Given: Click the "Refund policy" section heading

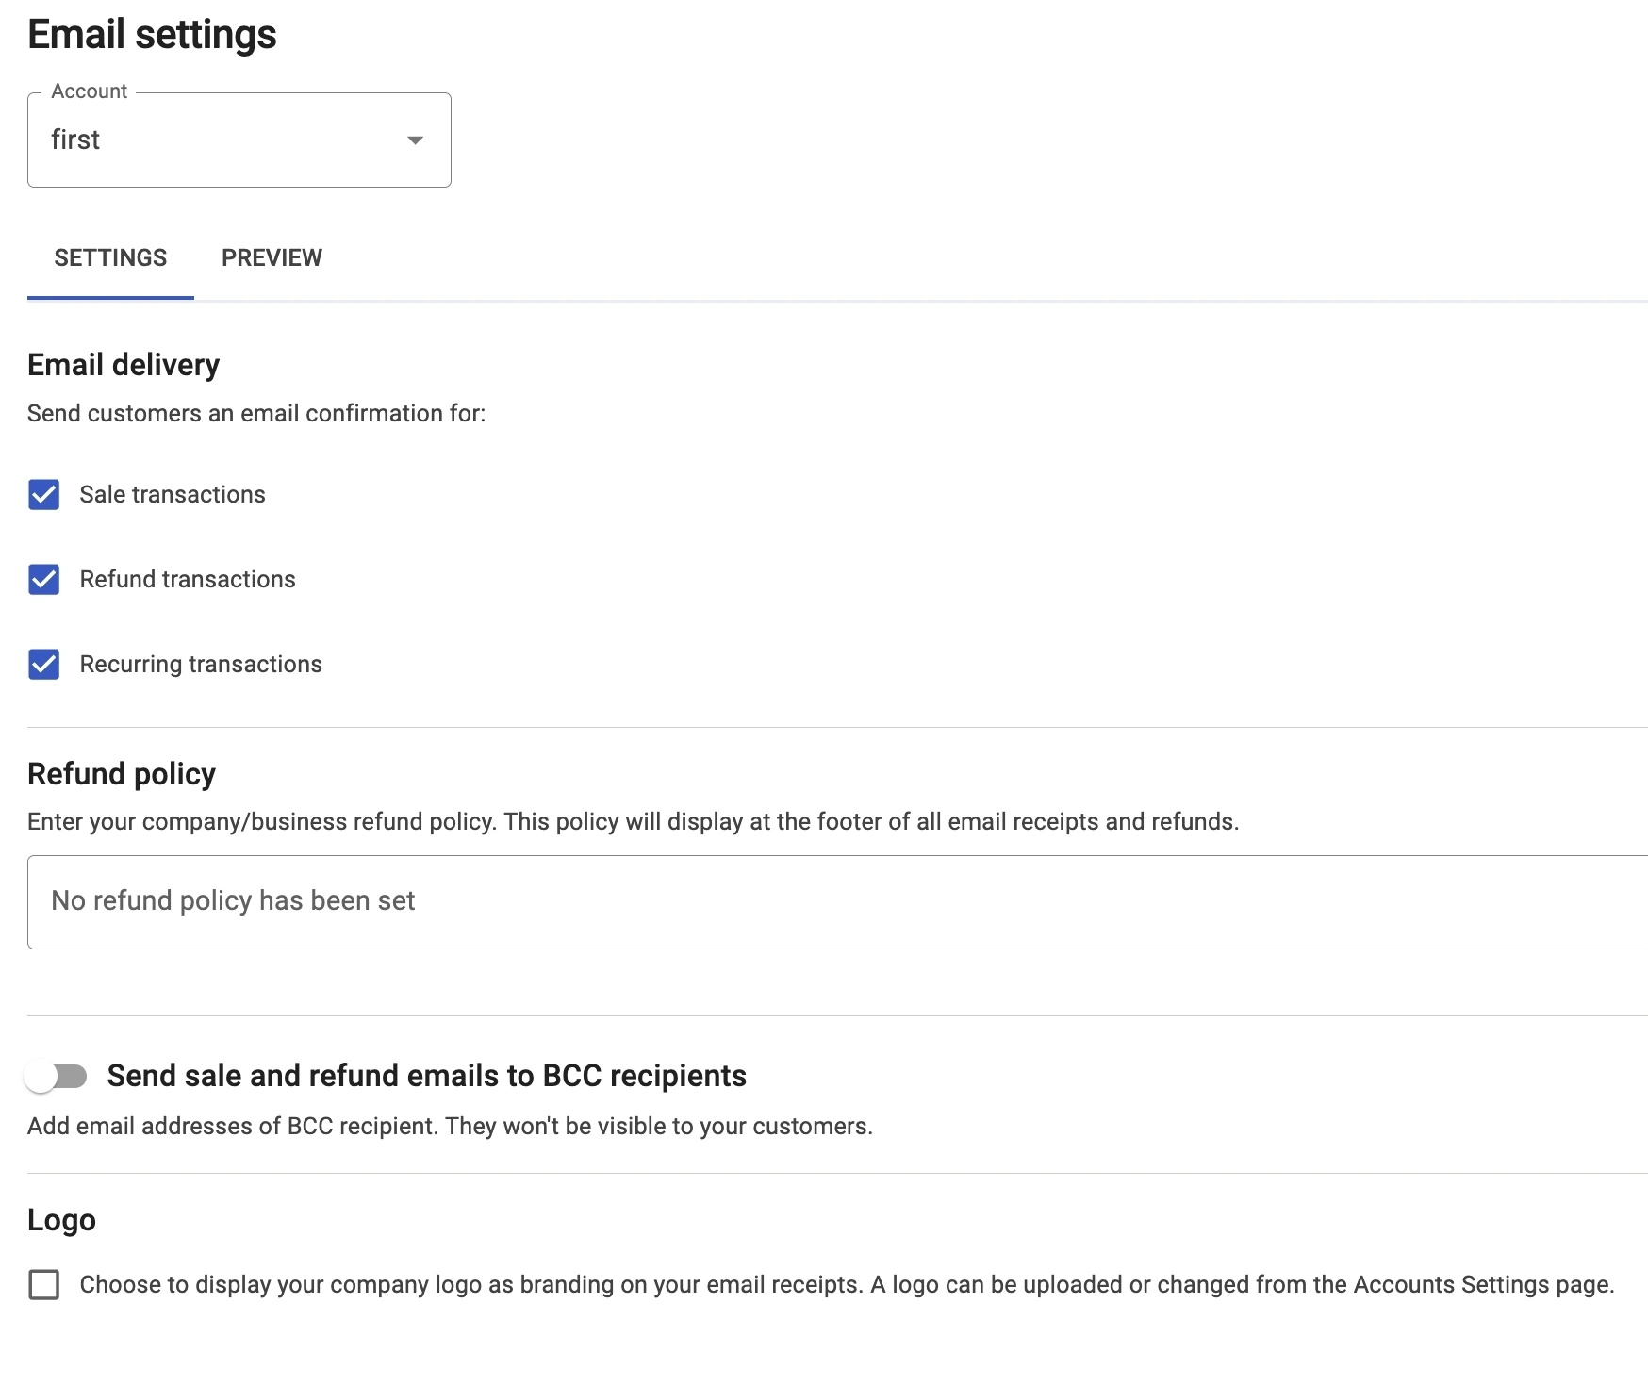Looking at the screenshot, I should click(122, 774).
